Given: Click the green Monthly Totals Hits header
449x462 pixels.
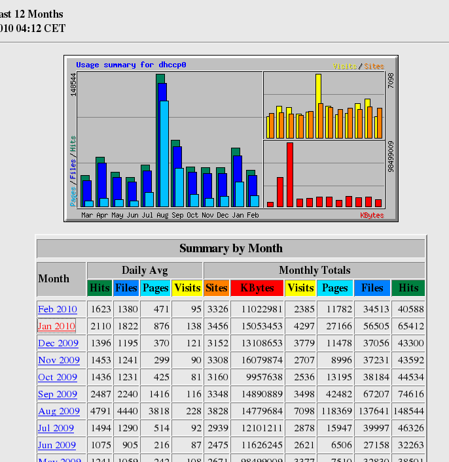Looking at the screenshot, I should 408,288.
